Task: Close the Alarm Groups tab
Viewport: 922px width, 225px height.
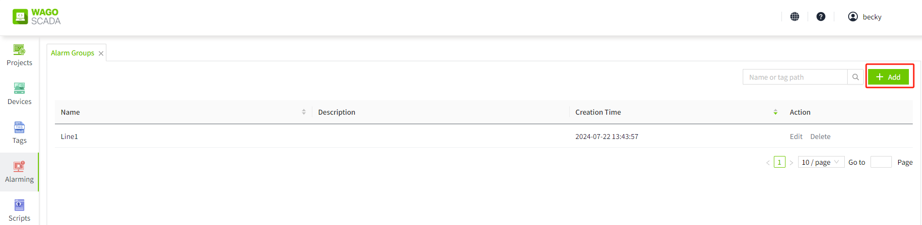Action: tap(101, 53)
